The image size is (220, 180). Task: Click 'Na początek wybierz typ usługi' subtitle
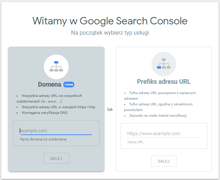click(x=110, y=33)
